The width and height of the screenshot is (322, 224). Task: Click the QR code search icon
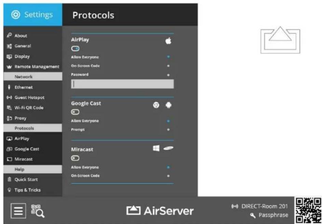coord(38,211)
